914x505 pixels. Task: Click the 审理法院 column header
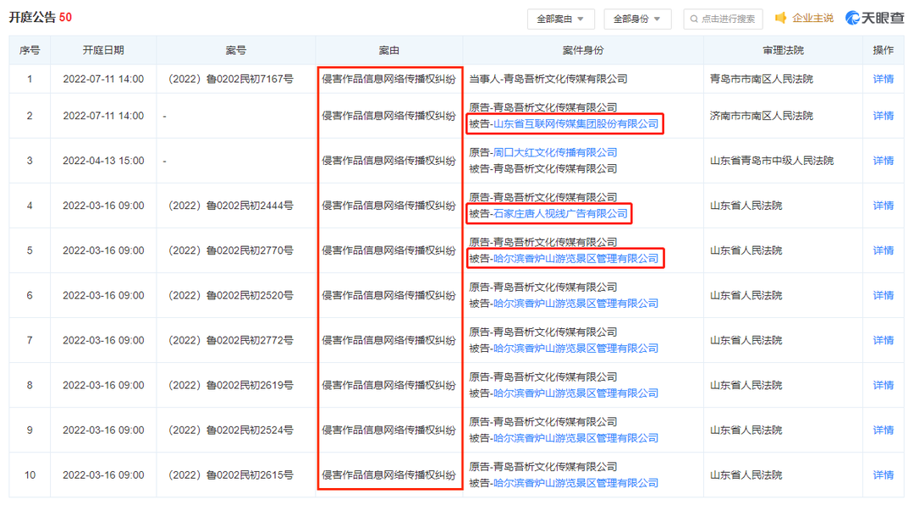[x=783, y=51]
